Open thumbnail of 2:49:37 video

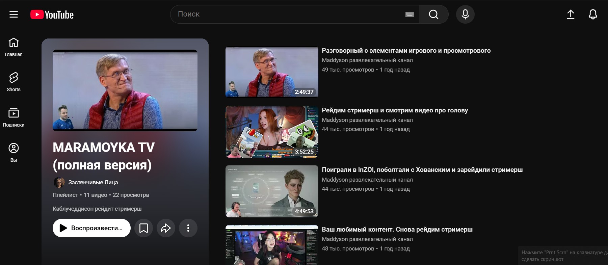click(x=272, y=72)
